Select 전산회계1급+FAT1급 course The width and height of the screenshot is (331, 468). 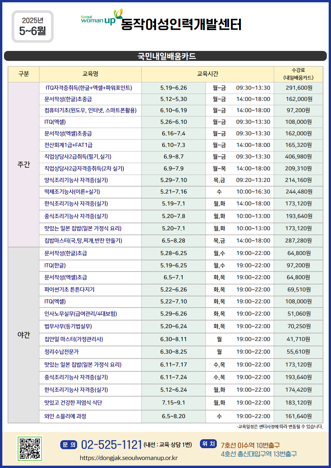point(69,145)
